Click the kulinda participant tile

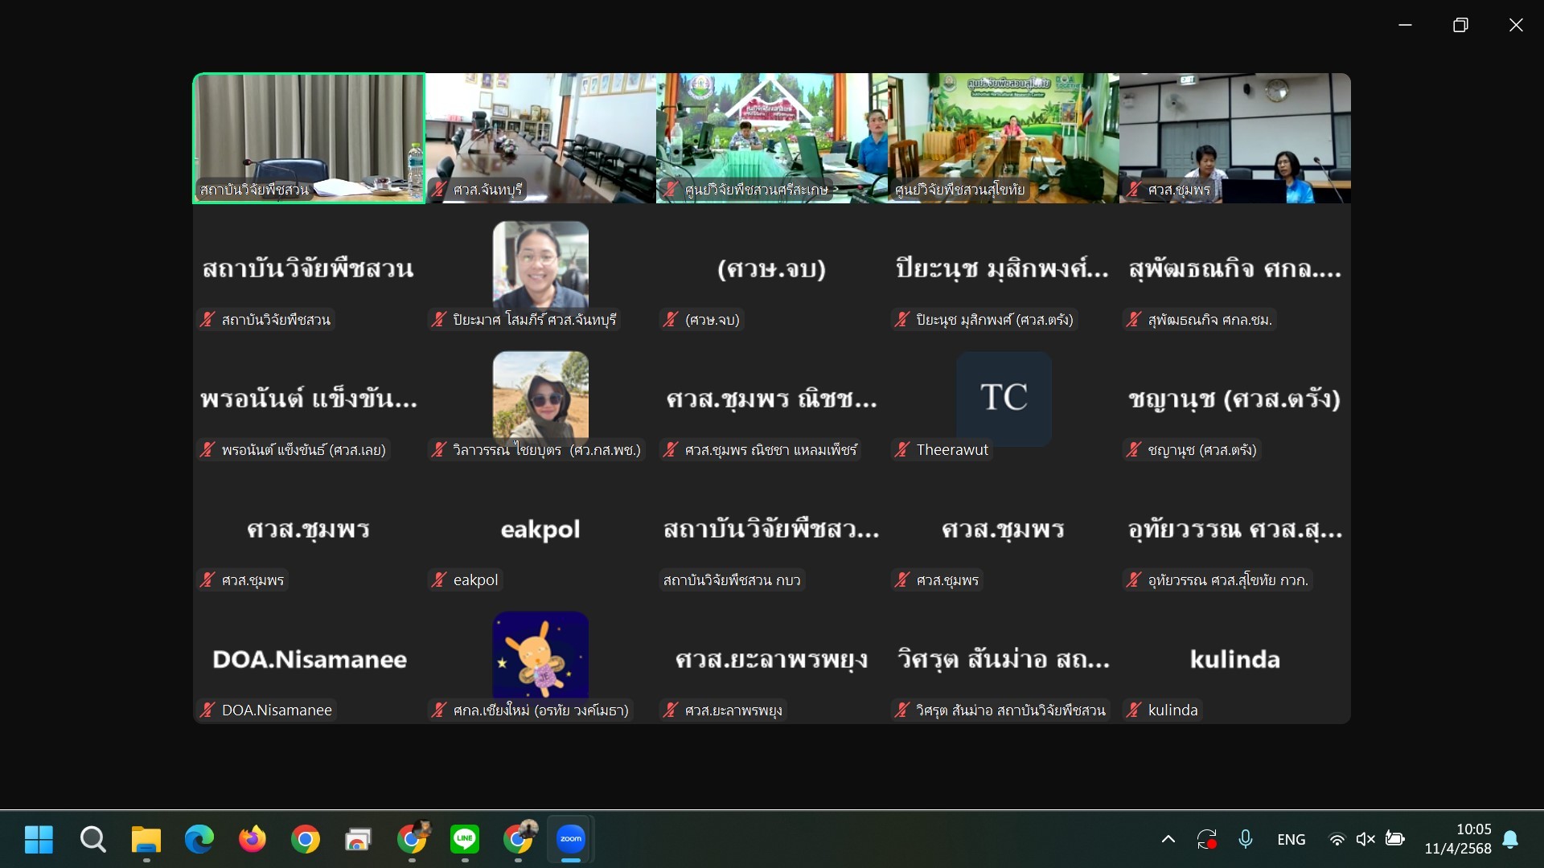tap(1234, 660)
